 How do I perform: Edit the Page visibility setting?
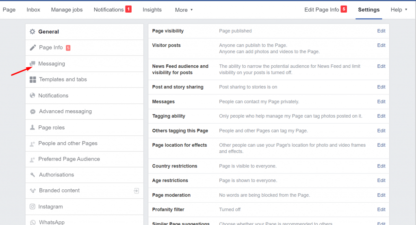tap(381, 31)
